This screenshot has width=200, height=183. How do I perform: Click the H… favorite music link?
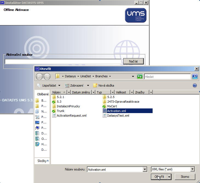tap(41, 144)
